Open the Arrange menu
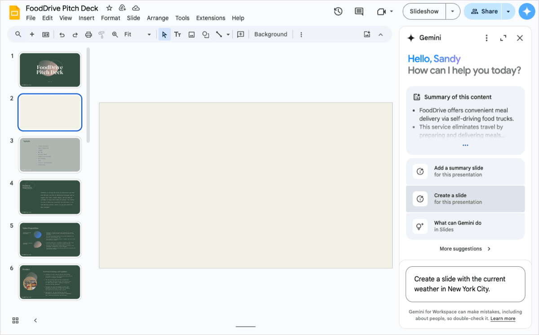The image size is (539, 335). (158, 18)
